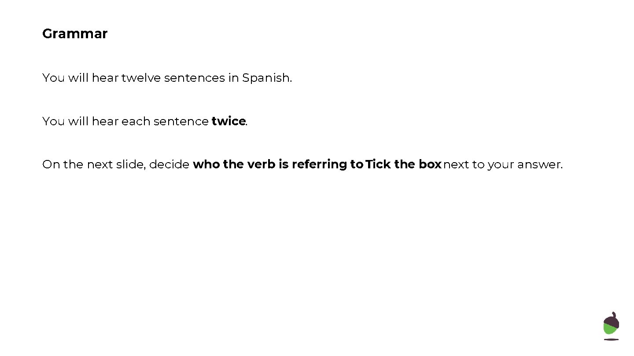The width and height of the screenshot is (634, 356).
Task: Select the "Grammar" heading
Action: [75, 34]
